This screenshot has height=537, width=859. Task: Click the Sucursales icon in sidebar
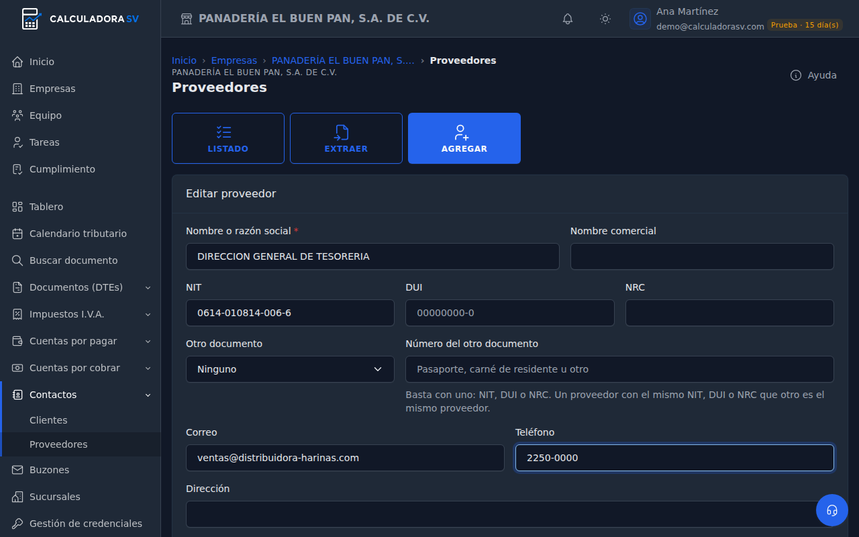(17, 497)
